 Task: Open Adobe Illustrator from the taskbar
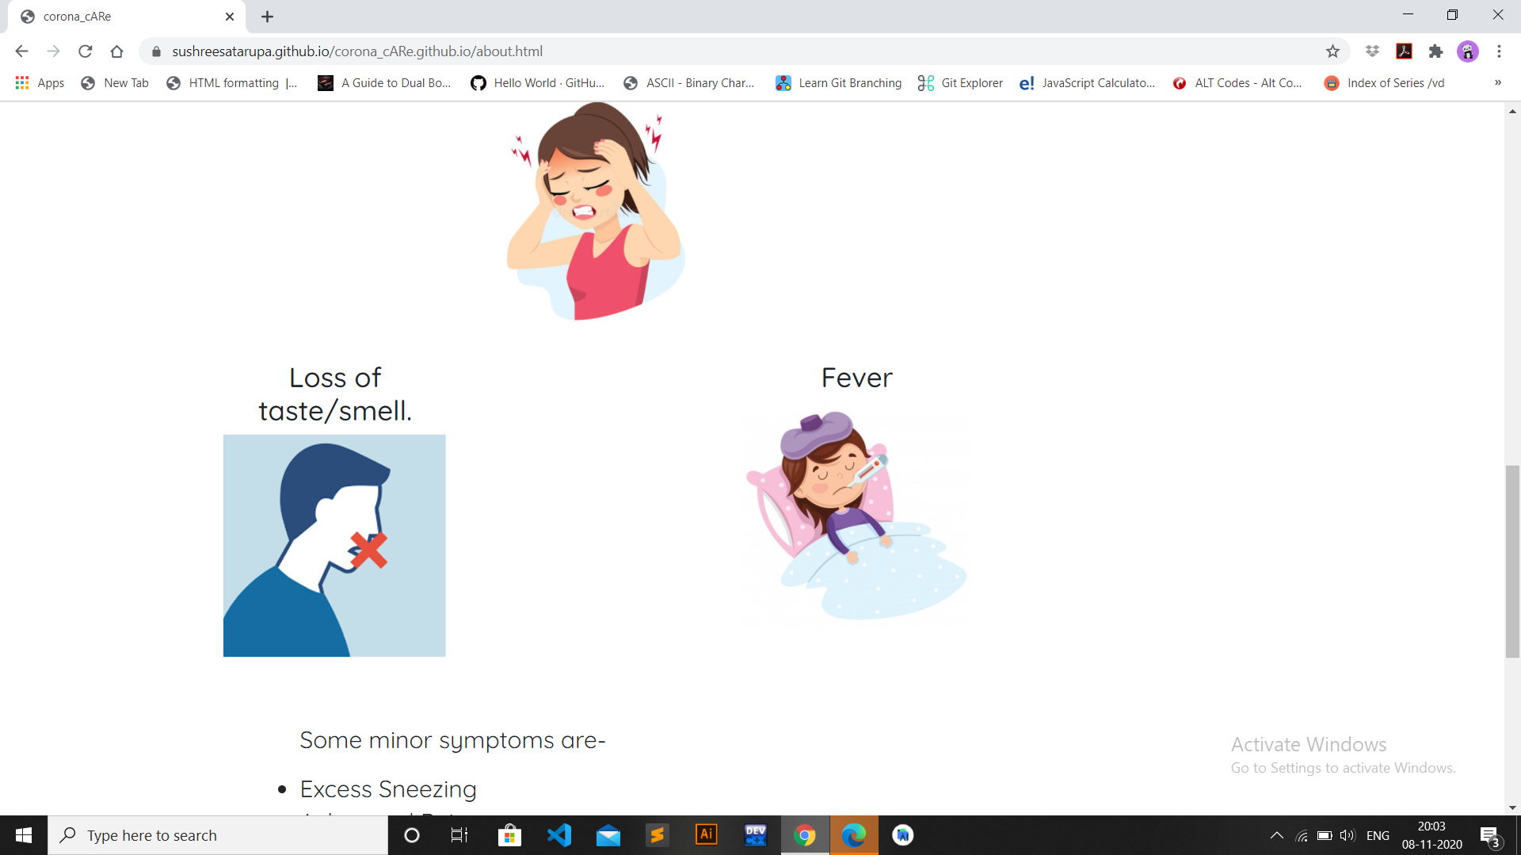click(706, 835)
